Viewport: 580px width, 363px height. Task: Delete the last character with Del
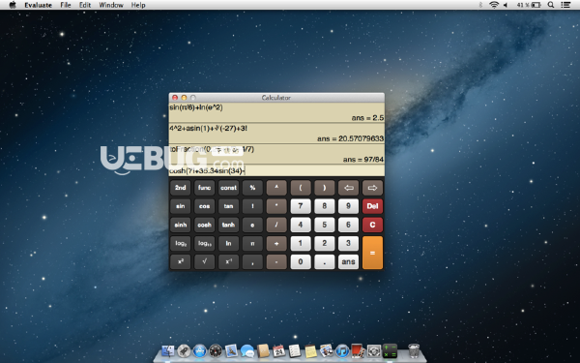(372, 206)
